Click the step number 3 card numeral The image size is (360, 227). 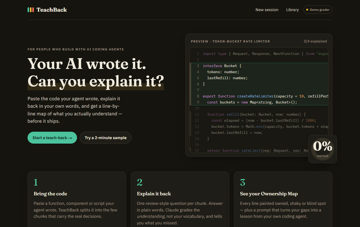[243, 182]
